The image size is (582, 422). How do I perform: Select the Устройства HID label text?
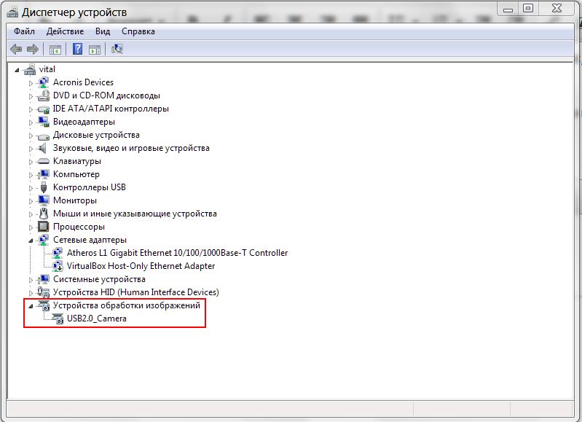136,292
